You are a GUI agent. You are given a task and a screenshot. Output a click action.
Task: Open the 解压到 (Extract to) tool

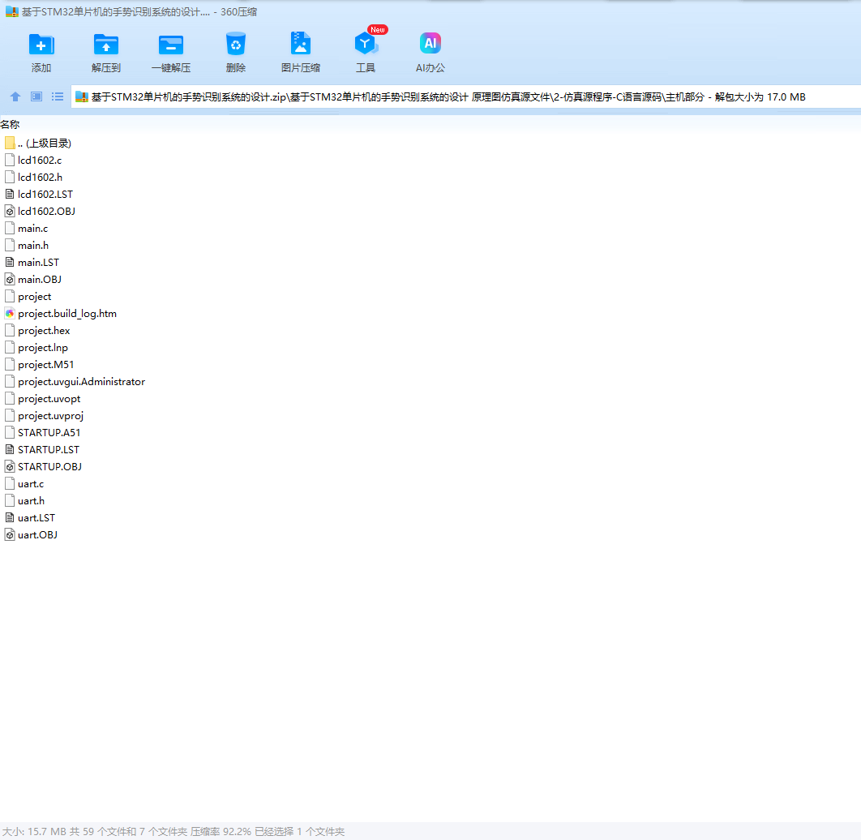click(106, 45)
